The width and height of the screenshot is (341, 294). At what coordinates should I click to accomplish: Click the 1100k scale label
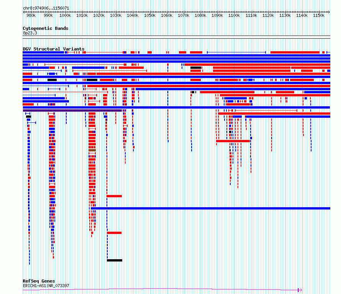[234, 15]
